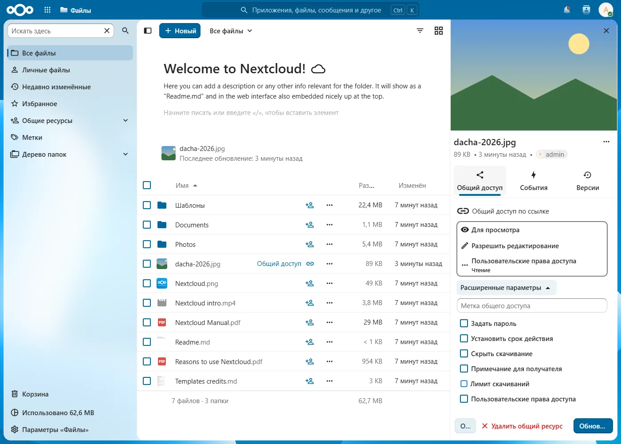621x444 pixels.
Task: Close the dacha-2026.jpg details sidebar
Action: (x=606, y=31)
